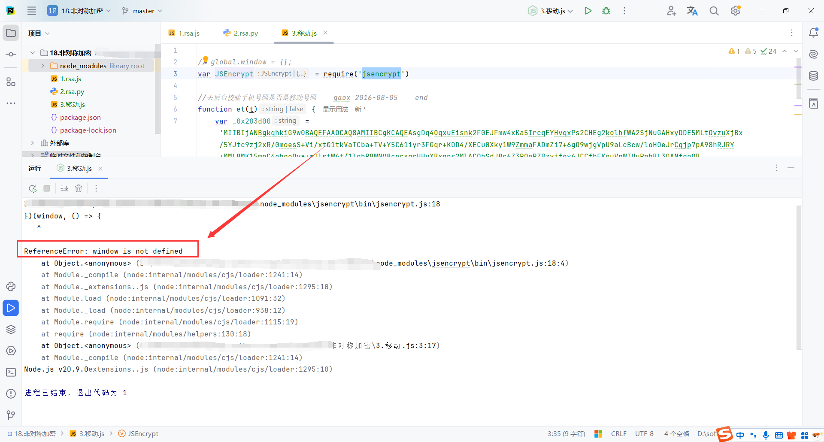Collapse the 18.非对称加密 root folder
The image size is (824, 442).
(33, 53)
